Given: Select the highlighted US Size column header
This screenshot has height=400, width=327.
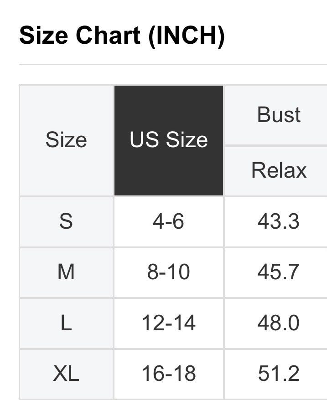Looking at the screenshot, I should point(169,140).
